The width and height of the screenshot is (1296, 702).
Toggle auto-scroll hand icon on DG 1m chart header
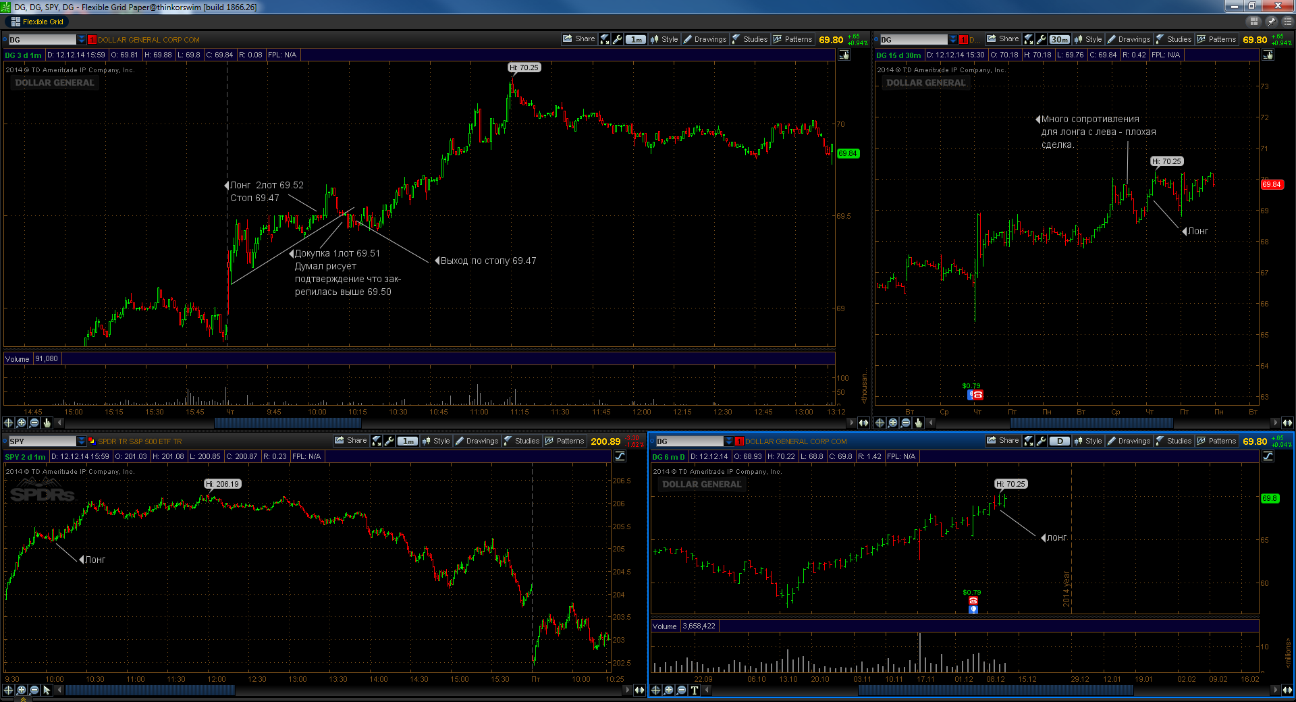tap(844, 55)
